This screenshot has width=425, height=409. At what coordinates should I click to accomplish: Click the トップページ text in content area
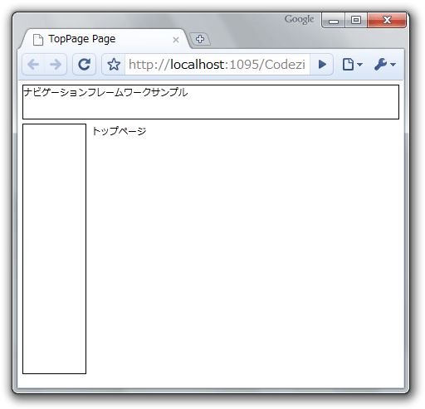click(x=120, y=131)
